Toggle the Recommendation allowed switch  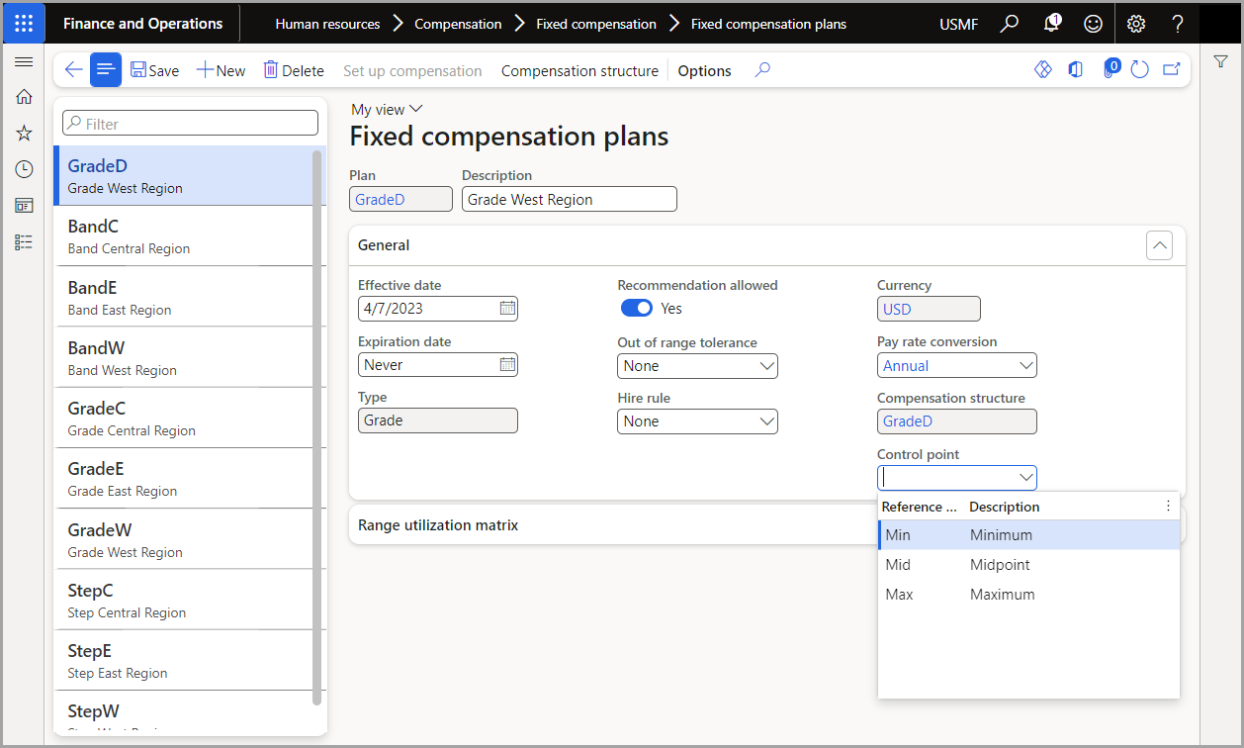[x=637, y=309]
